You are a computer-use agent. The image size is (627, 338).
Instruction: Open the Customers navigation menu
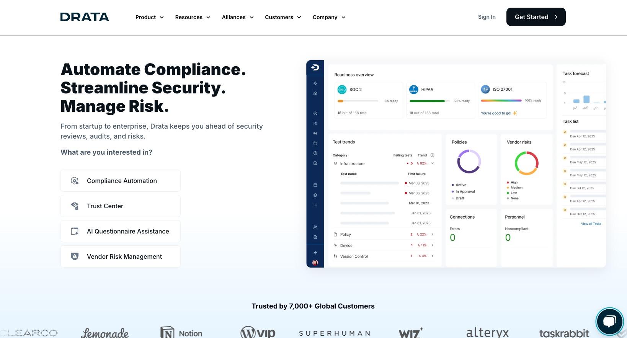click(283, 17)
